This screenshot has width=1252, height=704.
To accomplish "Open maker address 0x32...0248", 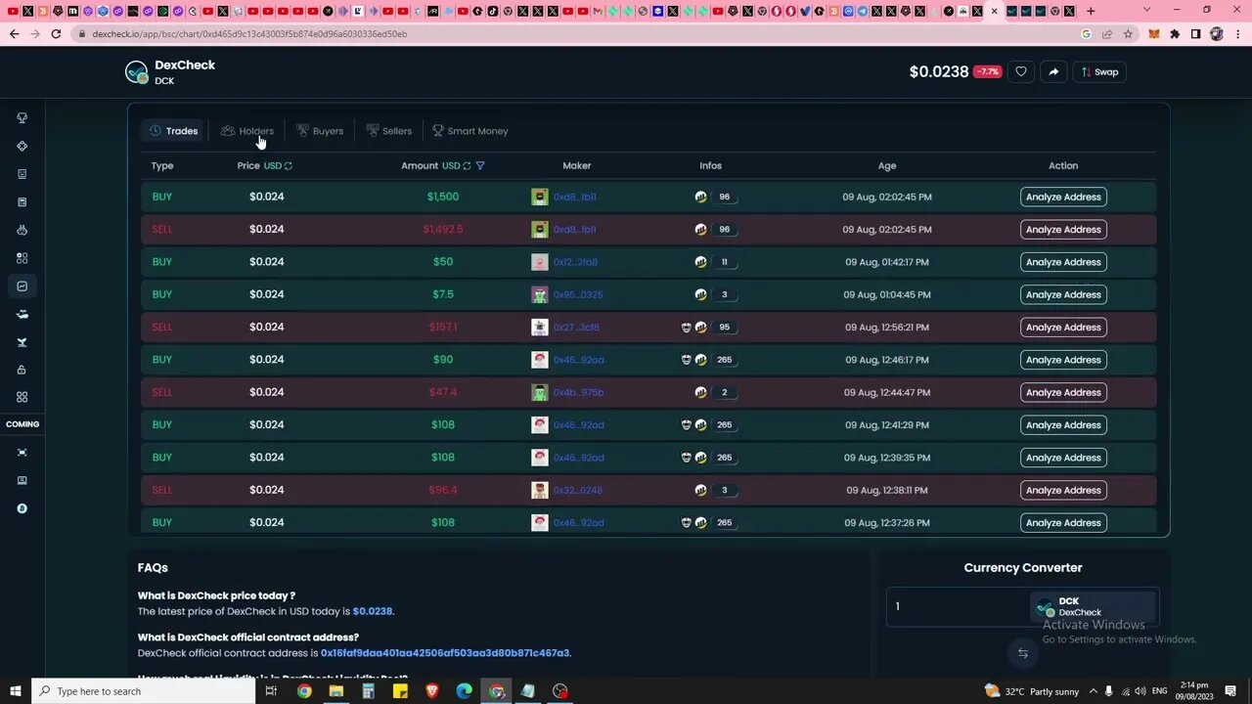I will [x=578, y=490].
